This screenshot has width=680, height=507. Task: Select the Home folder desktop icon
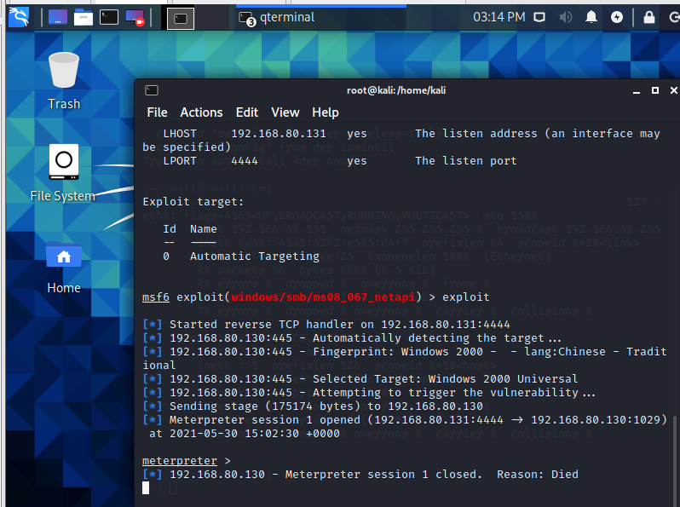coord(64,267)
